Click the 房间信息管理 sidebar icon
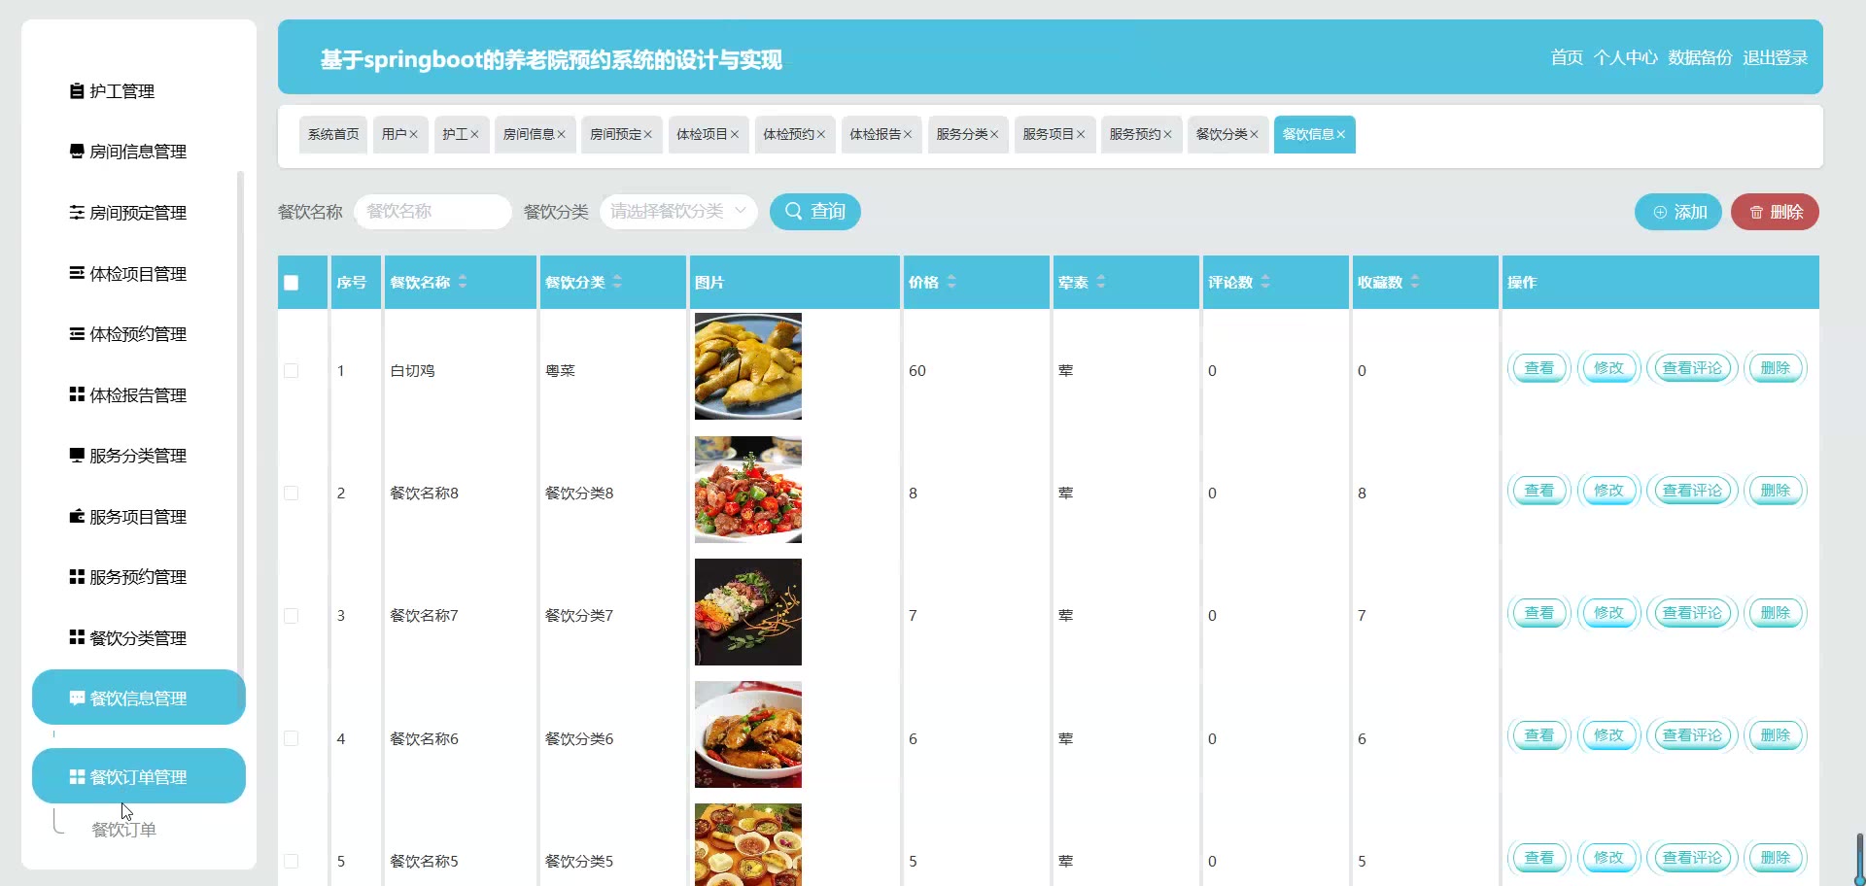1866x886 pixels. [77, 152]
